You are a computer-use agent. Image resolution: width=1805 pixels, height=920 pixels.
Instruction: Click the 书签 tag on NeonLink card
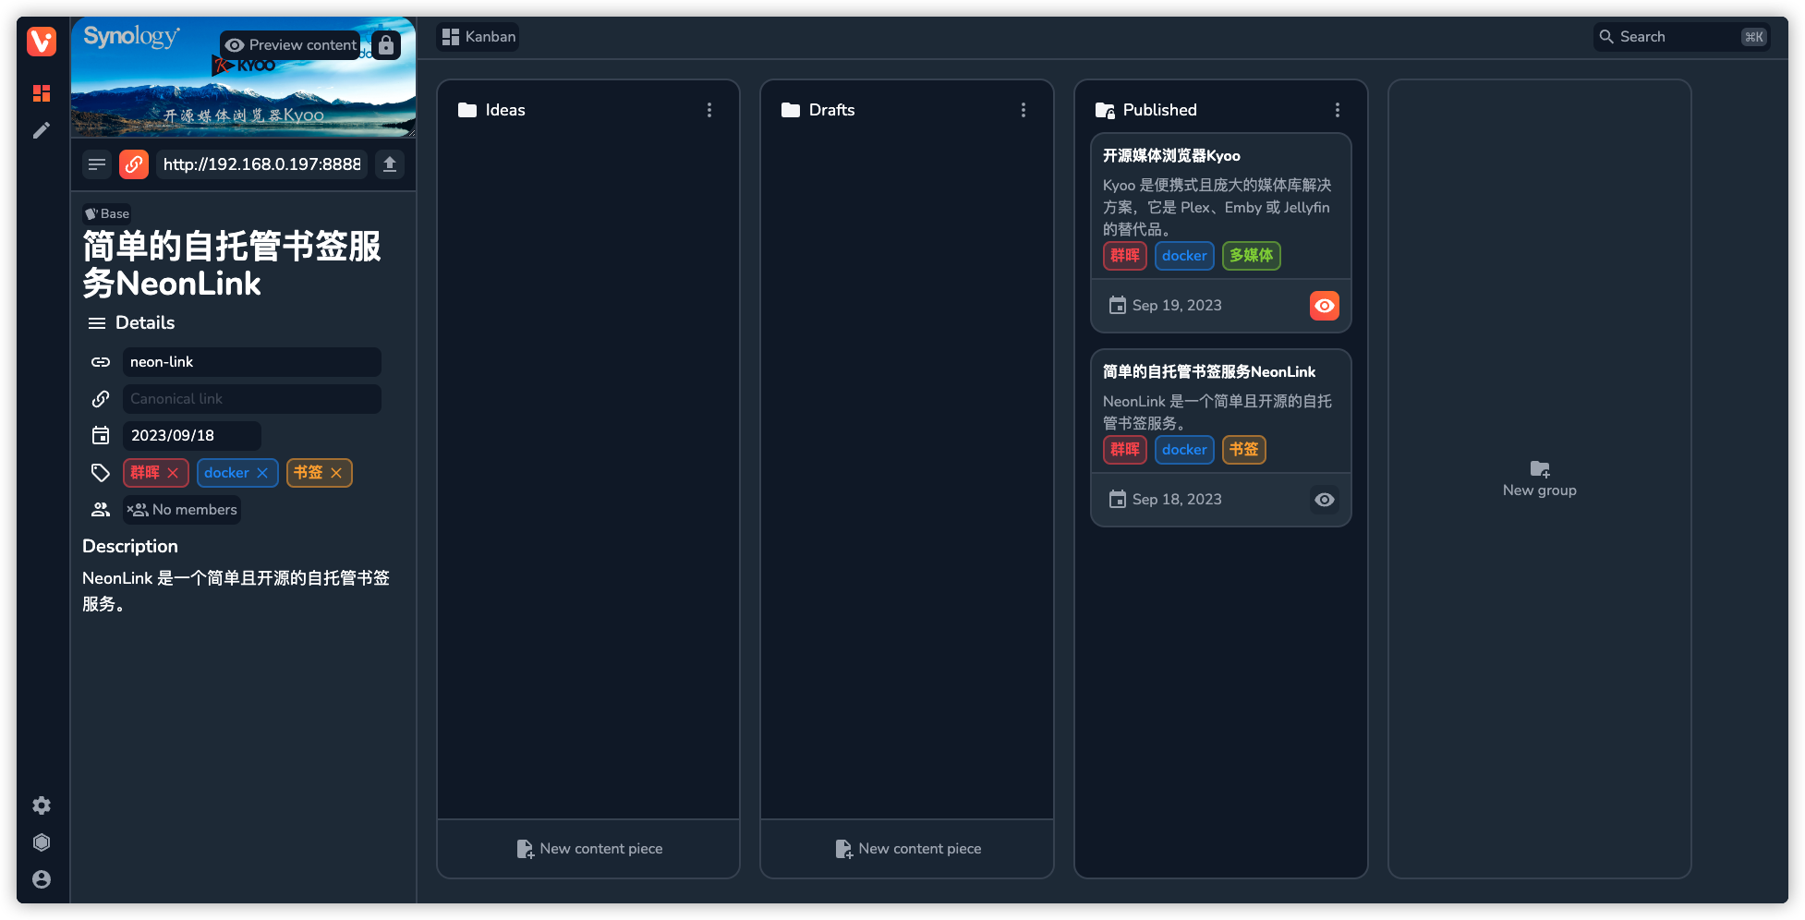pyautogui.click(x=1244, y=450)
